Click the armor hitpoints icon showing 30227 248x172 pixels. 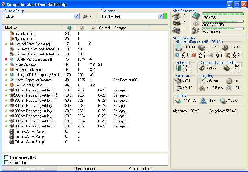202,48
